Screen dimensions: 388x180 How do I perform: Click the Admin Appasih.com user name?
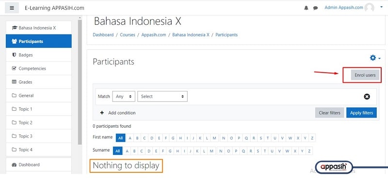pyautogui.click(x=344, y=7)
